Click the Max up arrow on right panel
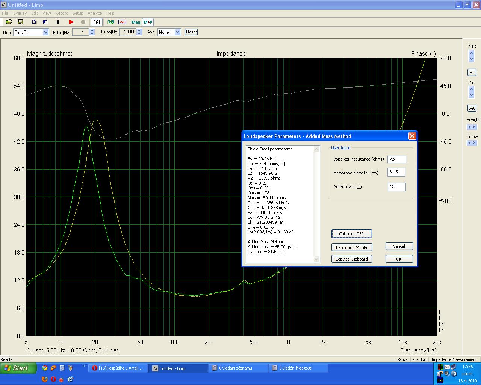Screen dimensions: 481x385 tap(472, 54)
